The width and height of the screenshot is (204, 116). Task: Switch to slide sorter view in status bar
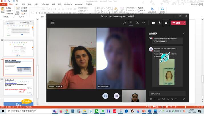(167, 107)
